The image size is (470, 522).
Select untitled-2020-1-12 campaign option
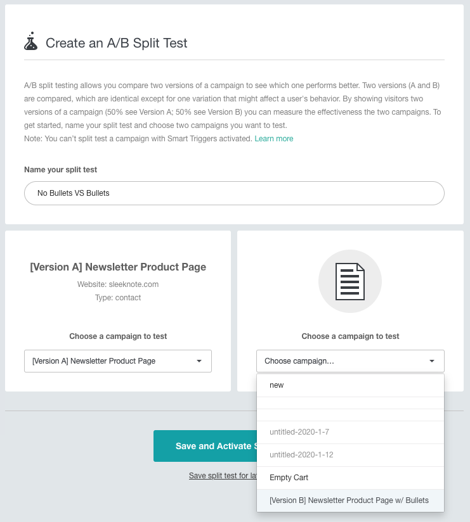pos(350,455)
